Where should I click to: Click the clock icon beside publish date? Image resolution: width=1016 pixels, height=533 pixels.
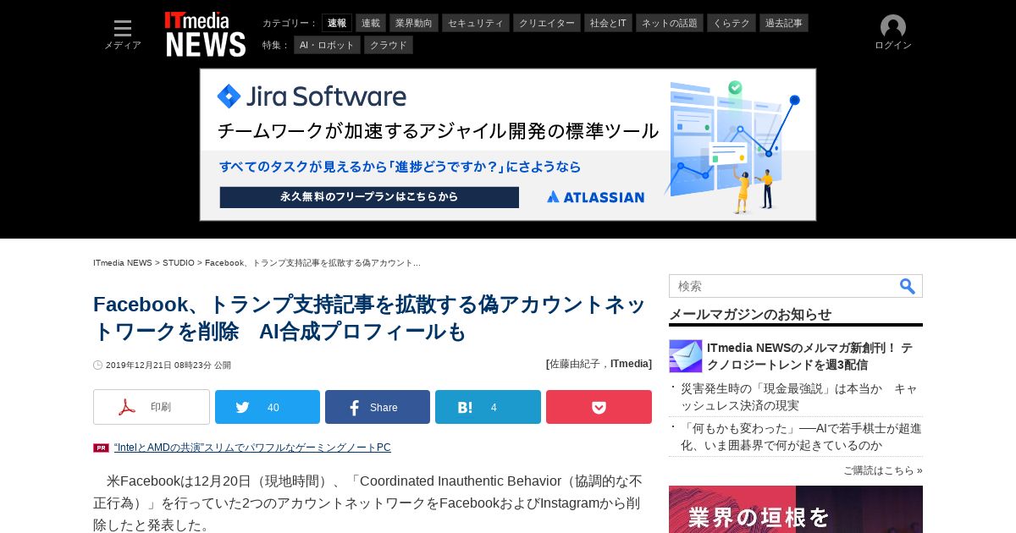[97, 365]
